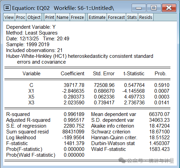Open the Object menu
Image resolution: width=180 pixels, height=168 pixels.
34,17
